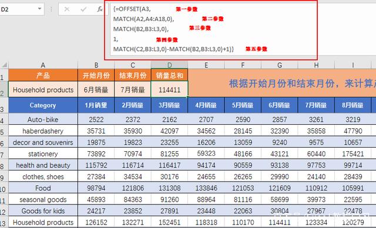Select column E header

pyautogui.click(x=206, y=65)
